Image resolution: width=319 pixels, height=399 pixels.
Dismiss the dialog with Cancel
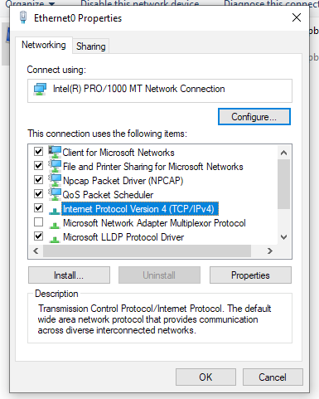pyautogui.click(x=273, y=377)
